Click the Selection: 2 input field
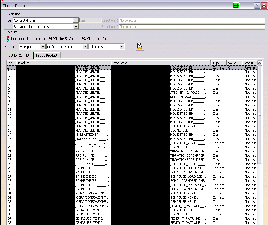Screen dimensions: 268x225 click(192, 27)
